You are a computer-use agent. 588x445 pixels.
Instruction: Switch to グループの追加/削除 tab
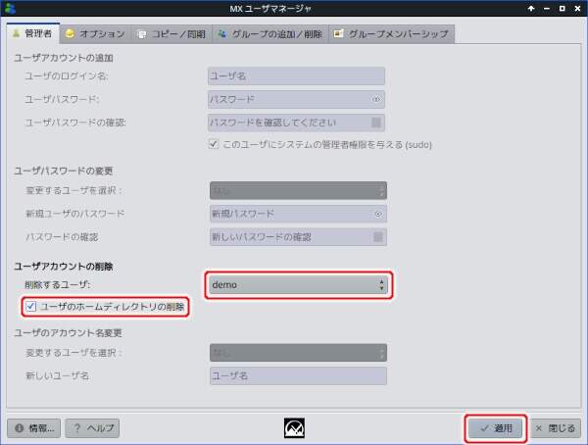270,34
